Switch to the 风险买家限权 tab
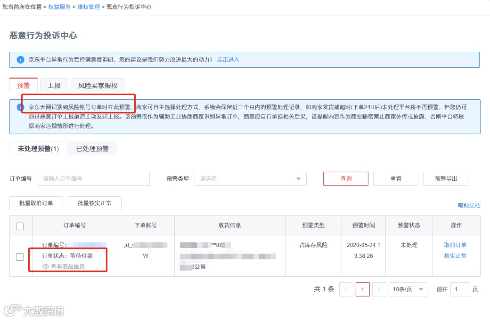490x320 pixels. click(x=98, y=85)
